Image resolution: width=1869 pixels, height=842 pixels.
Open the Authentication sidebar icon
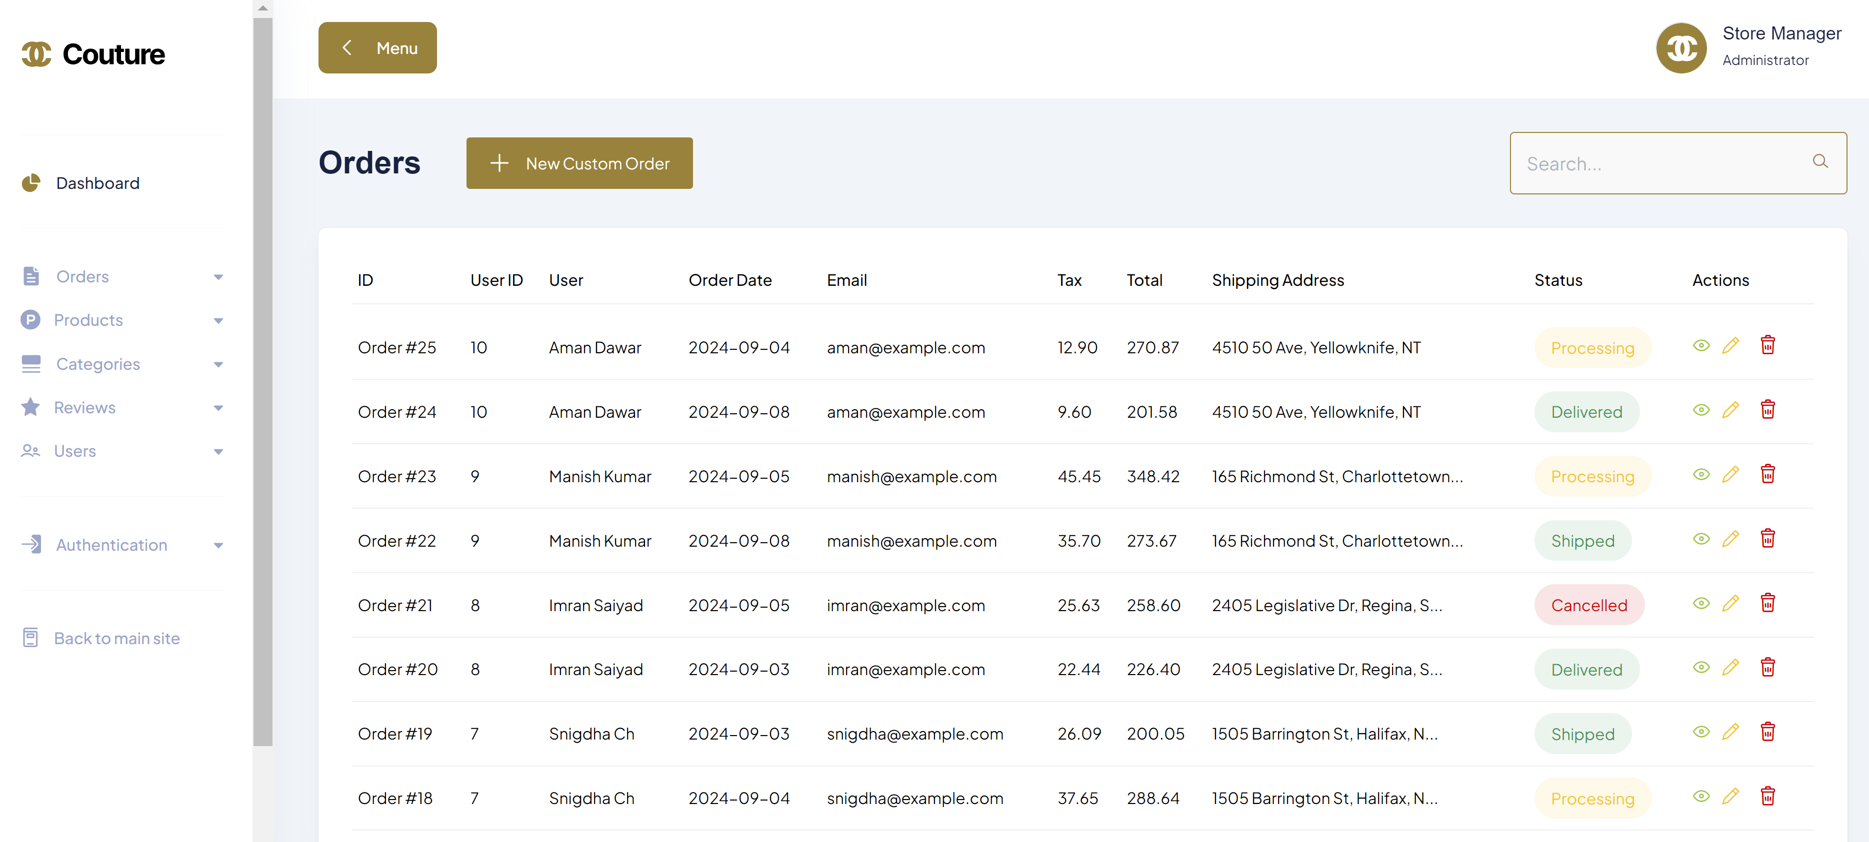click(30, 544)
